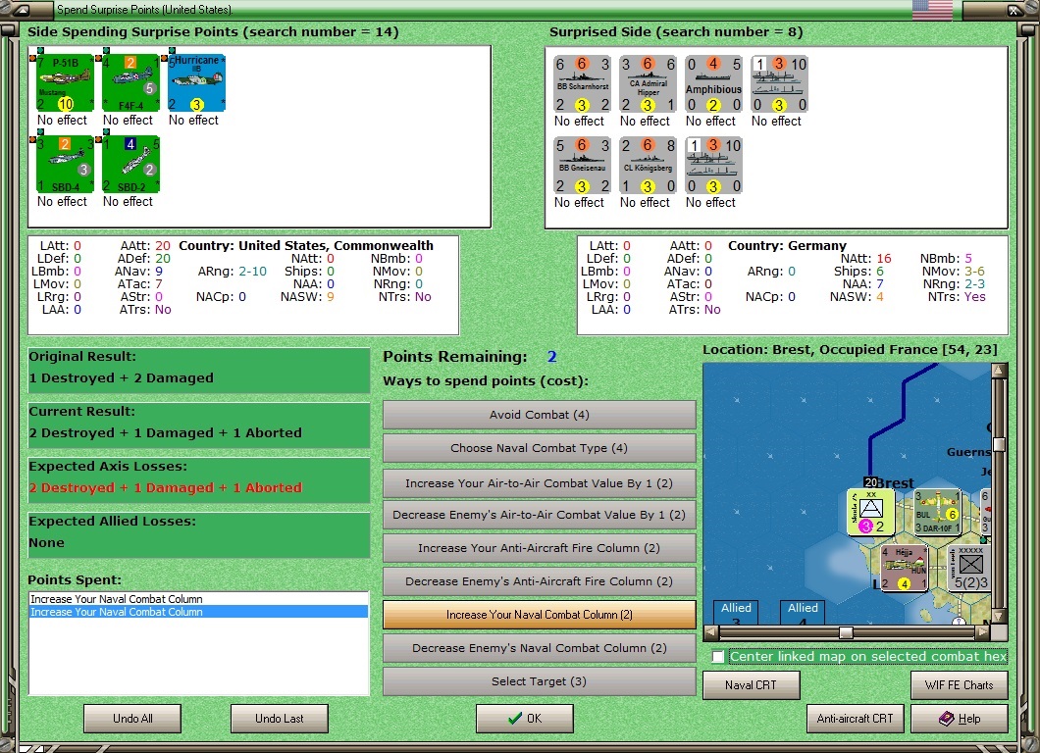1040x753 pixels.
Task: Select the Amphibious unit counter
Action: pos(713,84)
